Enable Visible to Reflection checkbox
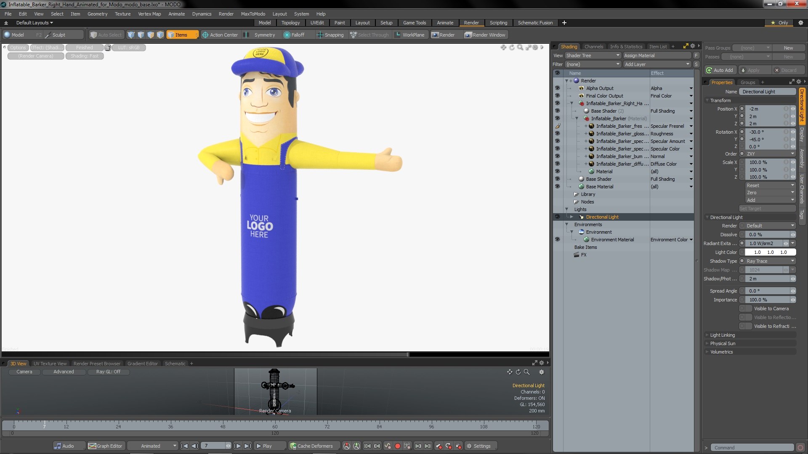 tap(746, 317)
